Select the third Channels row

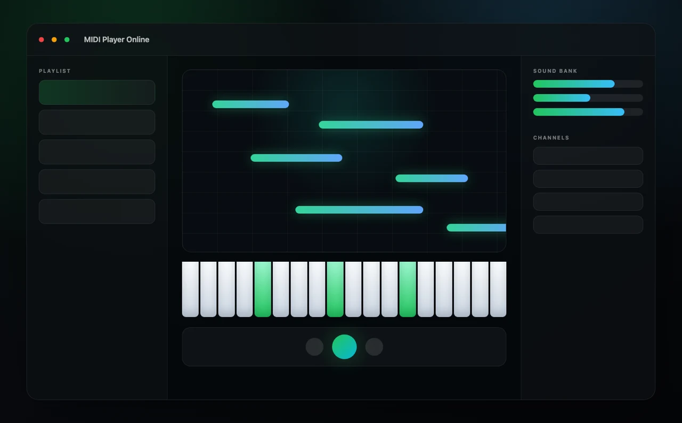click(588, 202)
